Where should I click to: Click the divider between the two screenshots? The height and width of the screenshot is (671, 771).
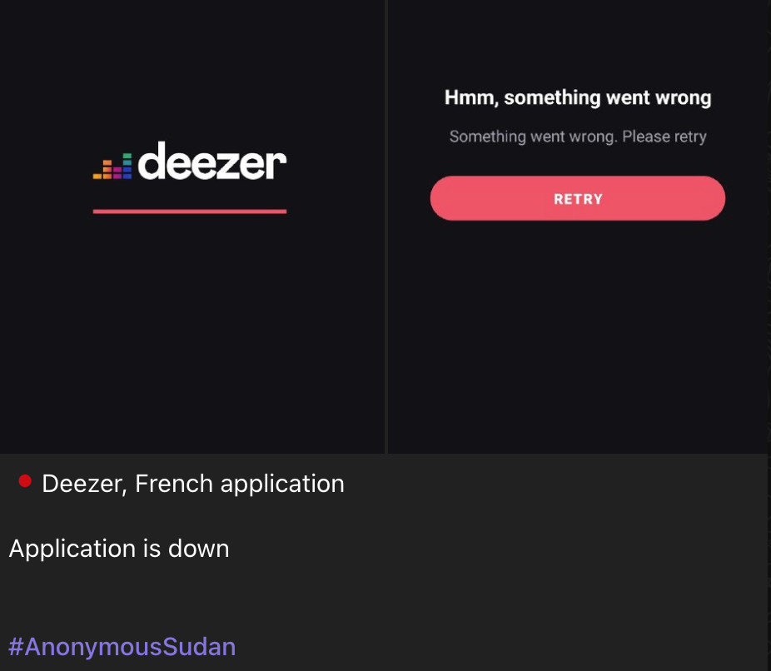tap(386, 226)
